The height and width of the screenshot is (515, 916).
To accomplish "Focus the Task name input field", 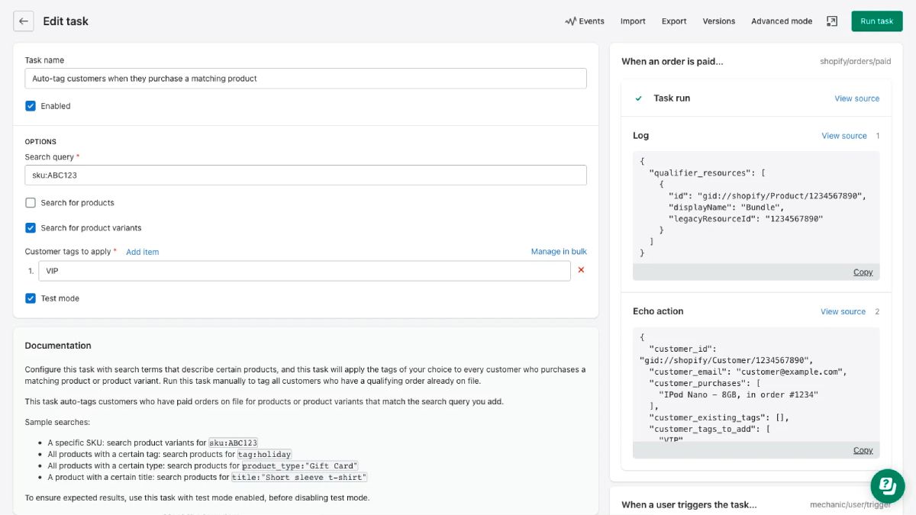I will pos(305,79).
